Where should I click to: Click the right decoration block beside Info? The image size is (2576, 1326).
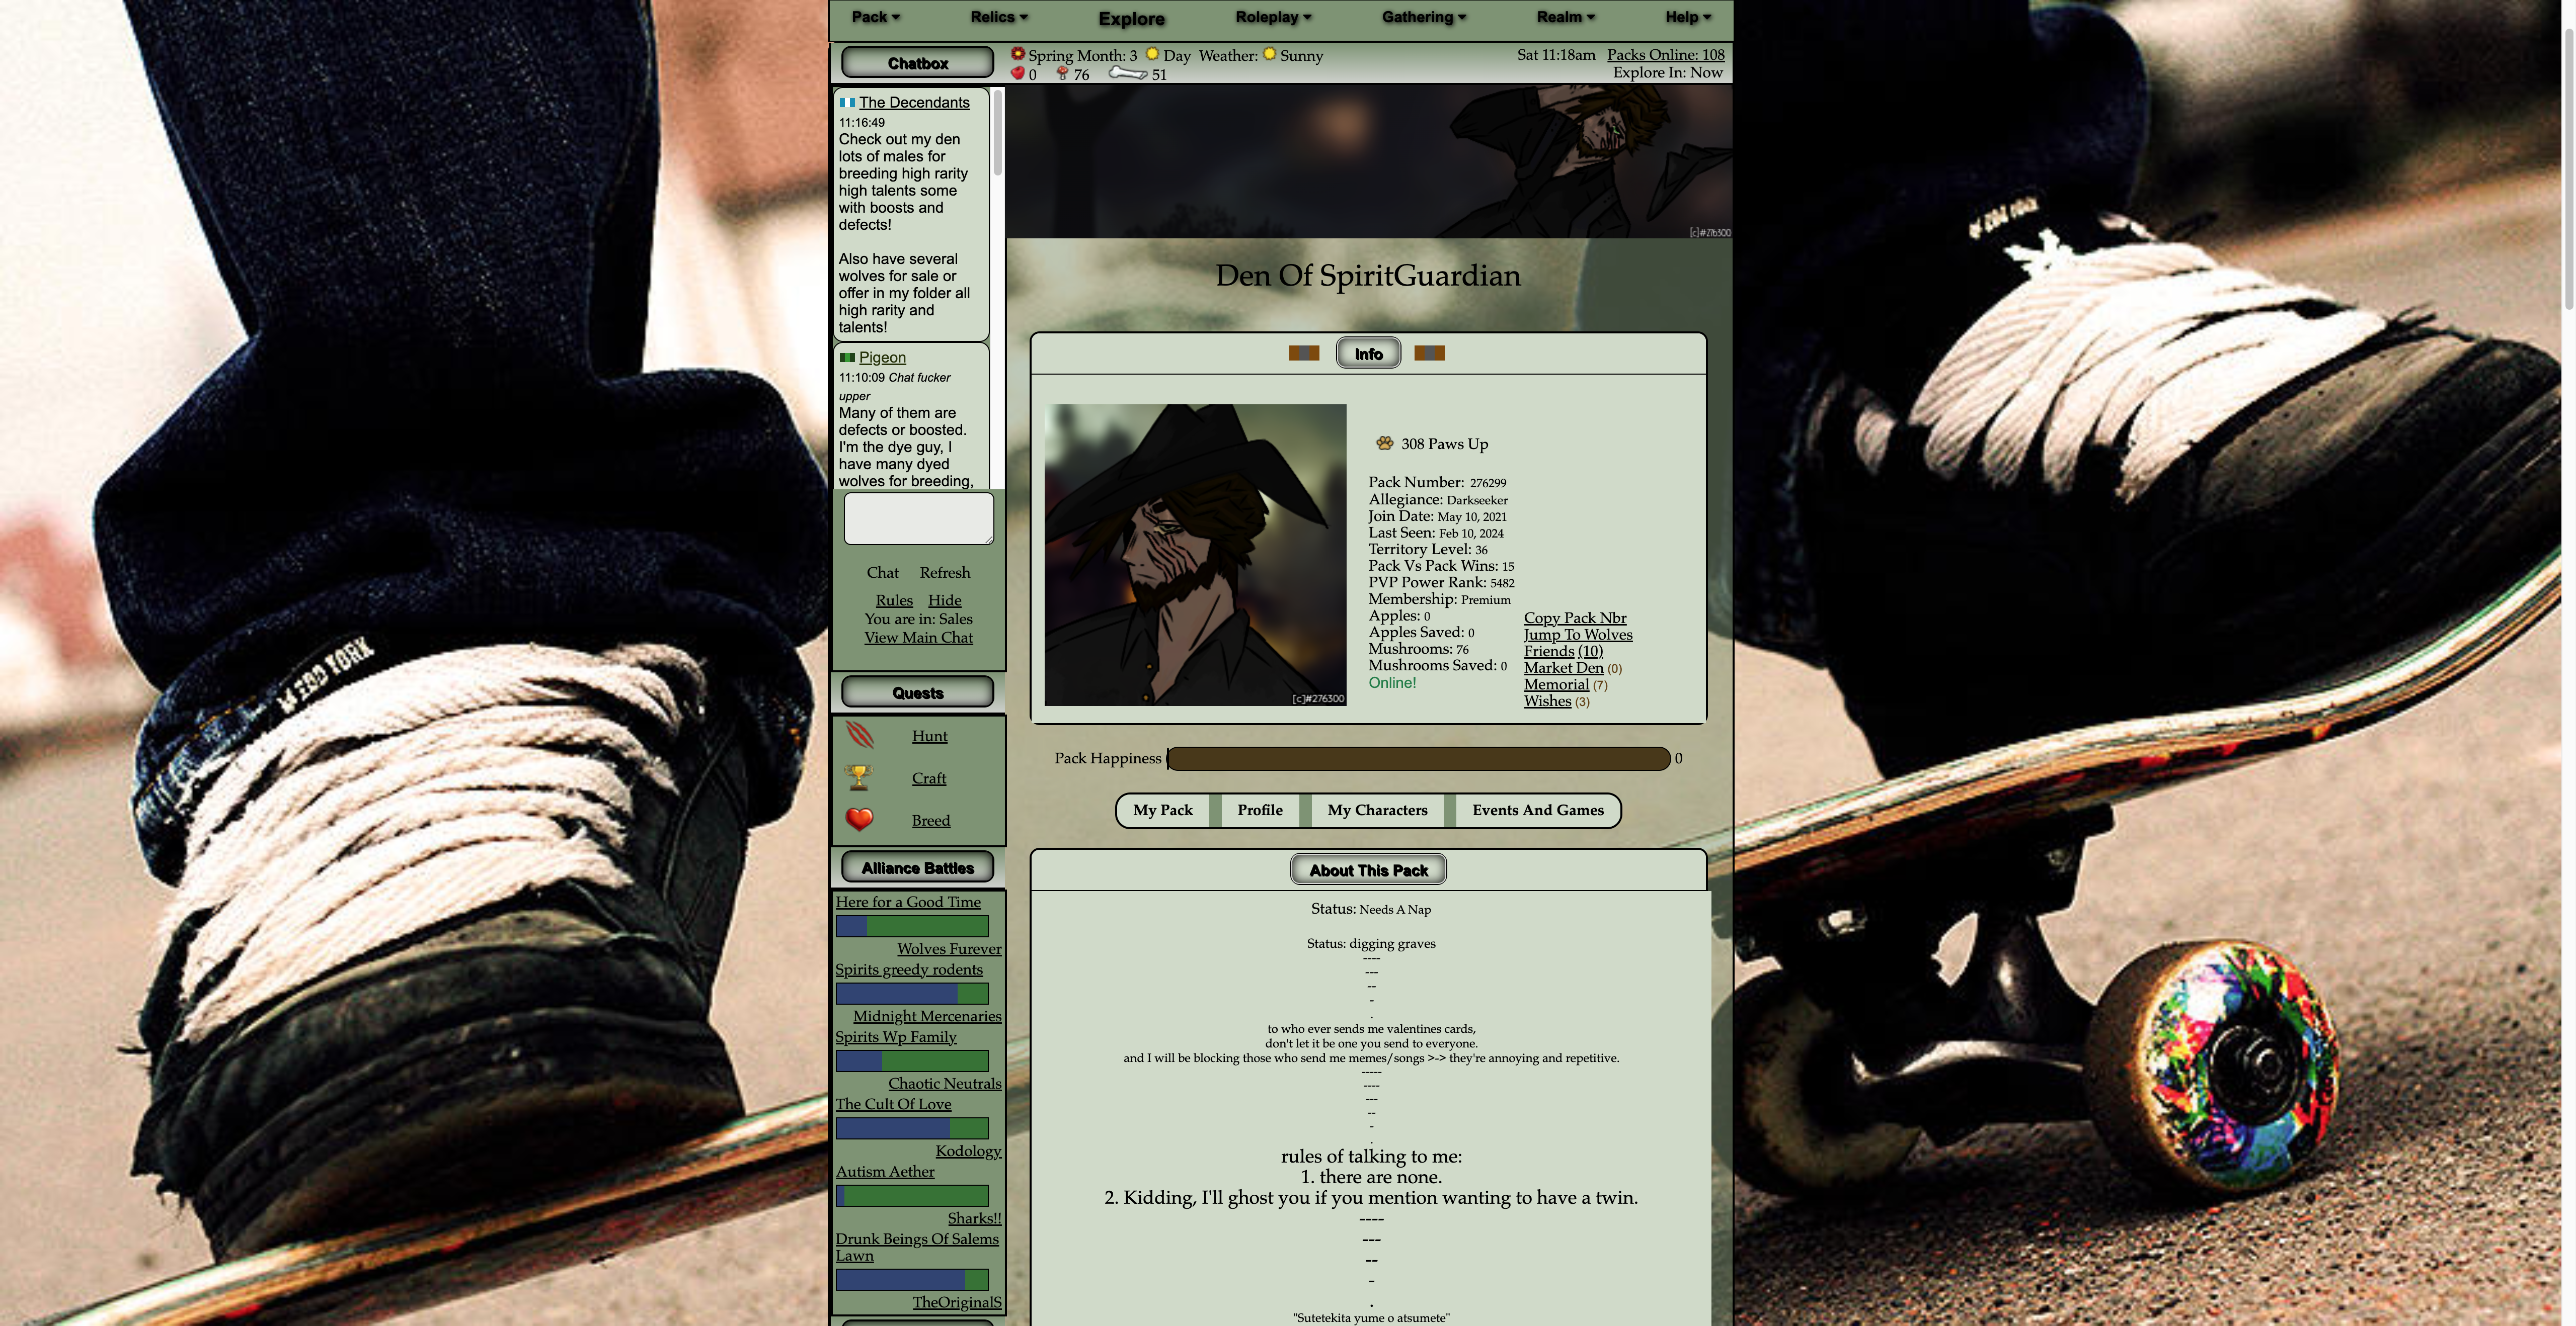coord(1429,352)
